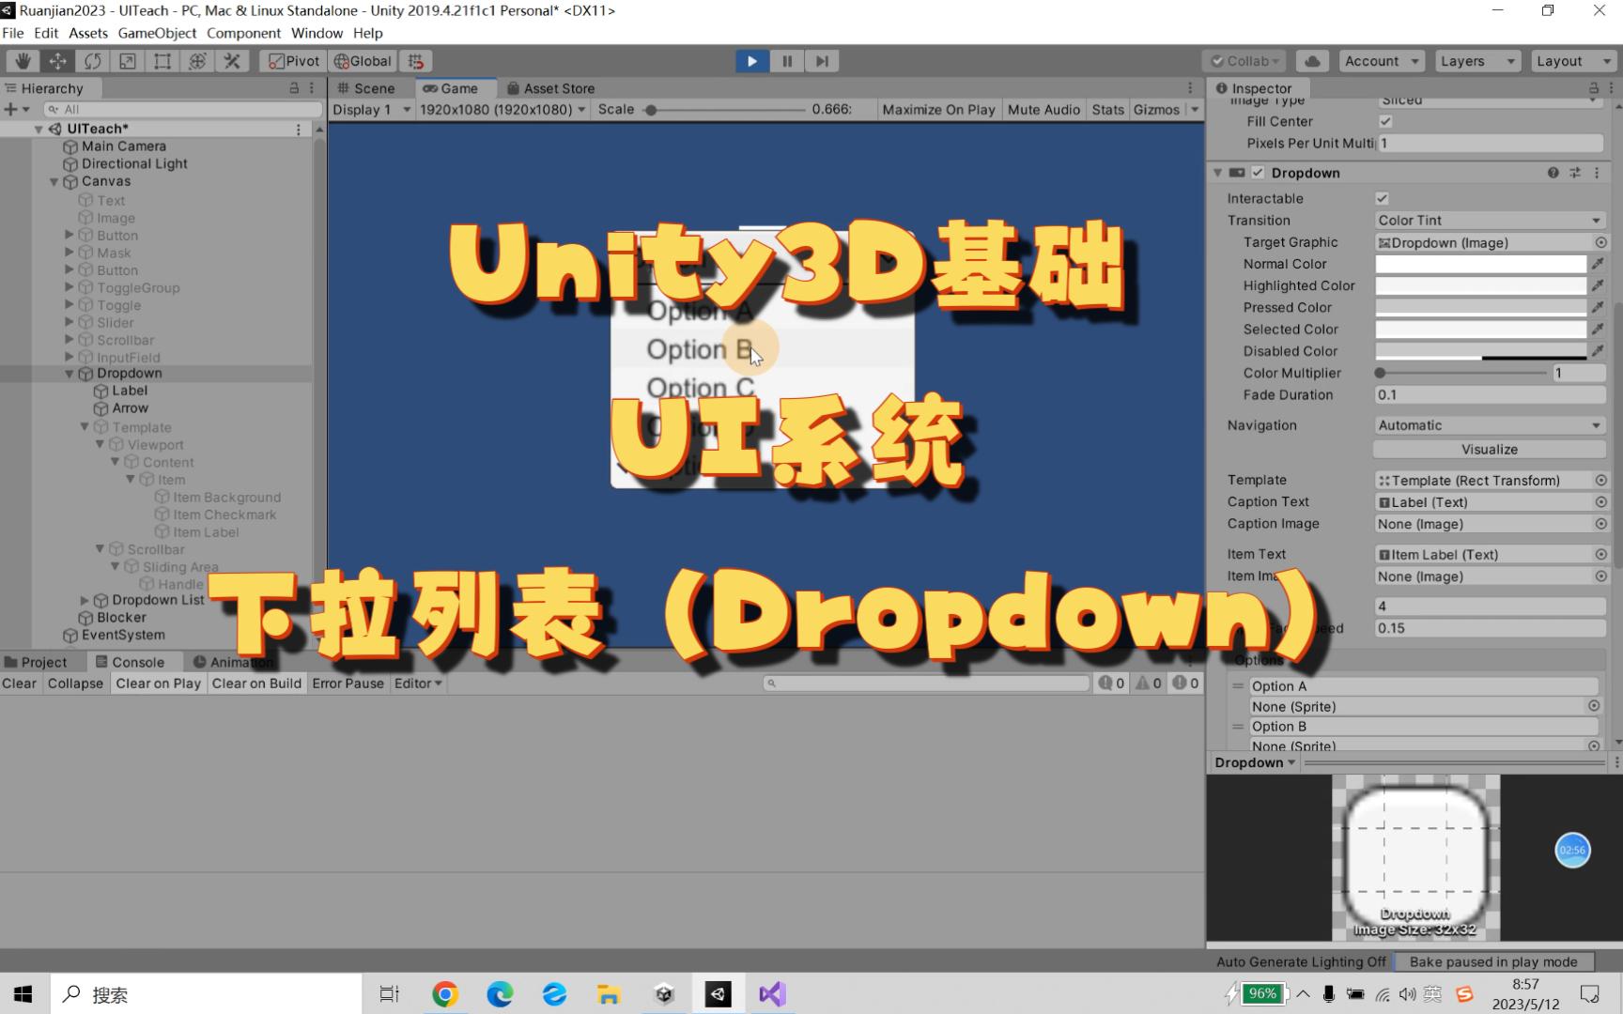Select the Move tool
This screenshot has height=1014, width=1623.
[x=57, y=61]
